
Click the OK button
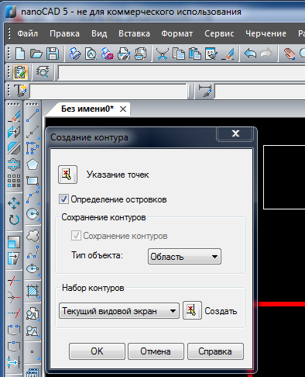point(97,351)
